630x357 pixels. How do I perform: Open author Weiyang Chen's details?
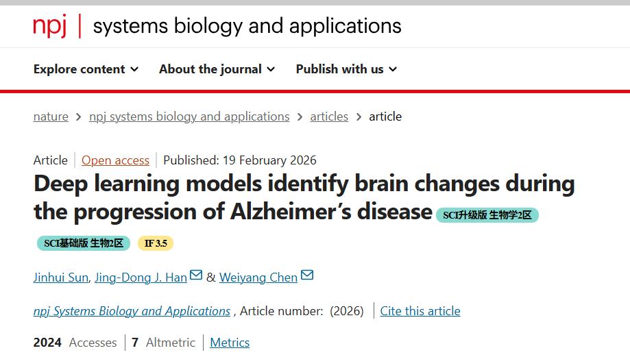click(x=258, y=278)
